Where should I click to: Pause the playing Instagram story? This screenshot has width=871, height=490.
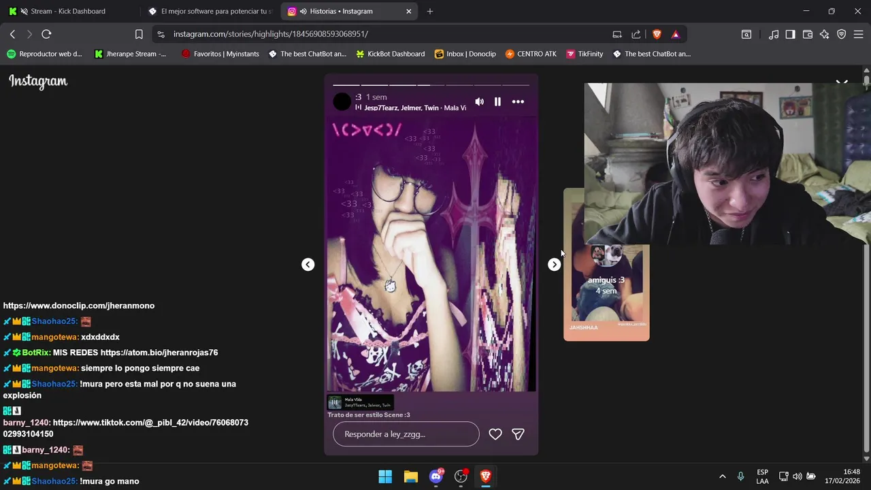pos(497,101)
